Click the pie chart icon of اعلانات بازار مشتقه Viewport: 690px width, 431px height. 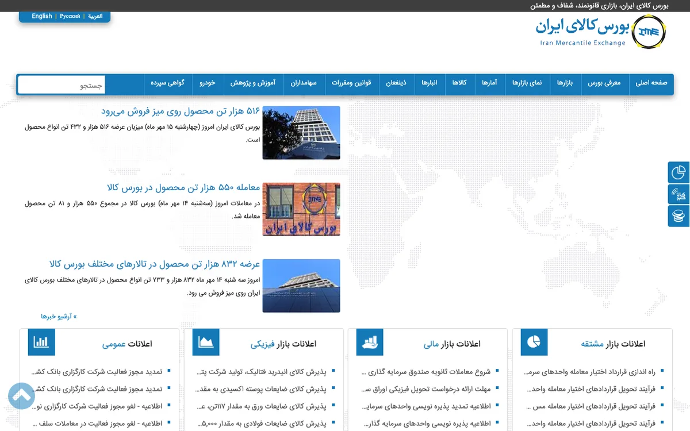534,343
